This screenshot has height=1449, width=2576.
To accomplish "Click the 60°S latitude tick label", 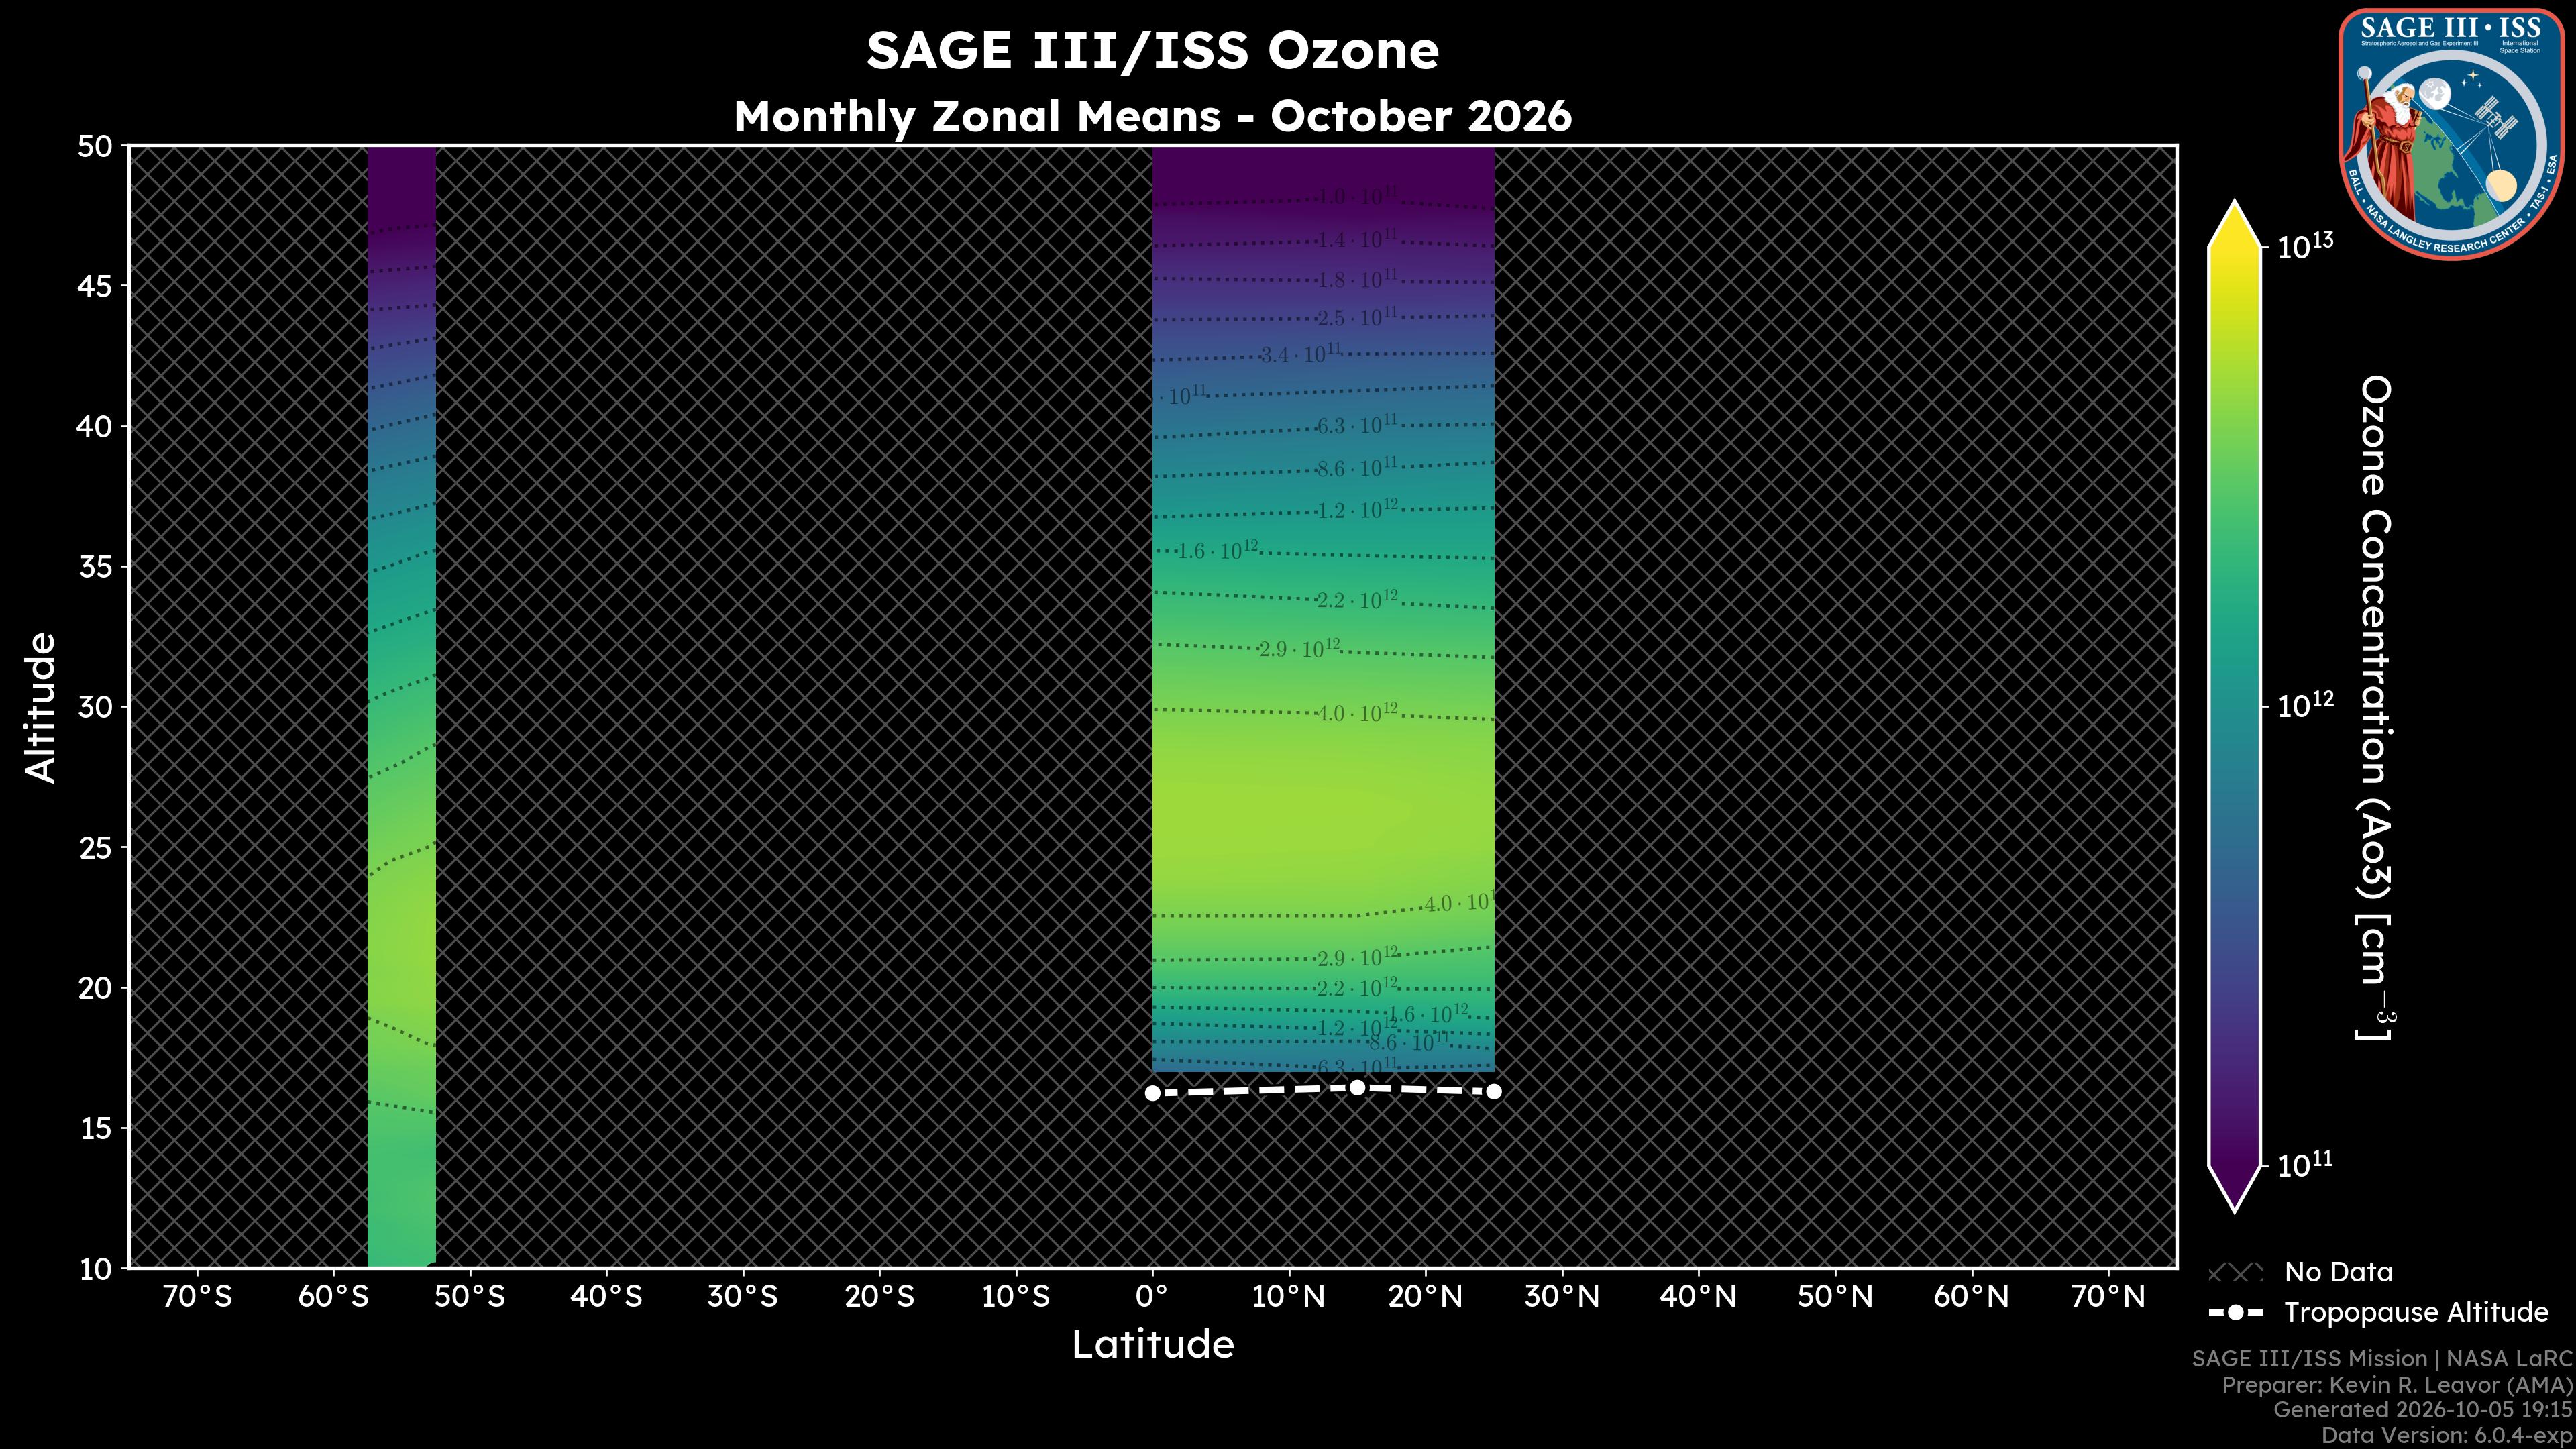I will 333,1297.
